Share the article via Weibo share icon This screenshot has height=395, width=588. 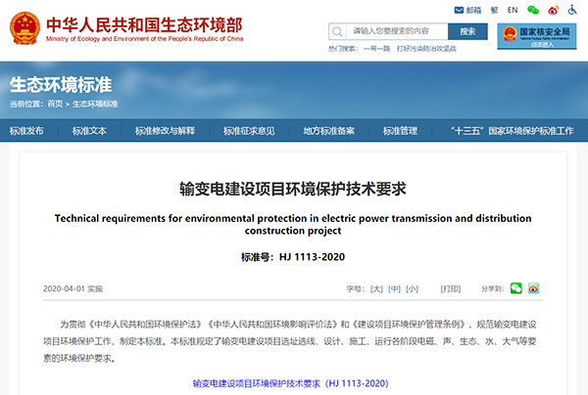click(x=534, y=288)
